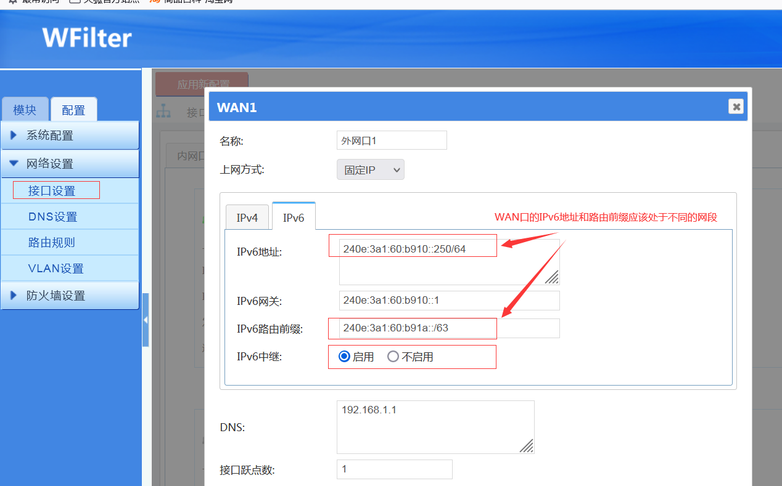This screenshot has width=782, height=486.
Task: Click the network topology icon beside the interface tab
Action: (x=163, y=111)
